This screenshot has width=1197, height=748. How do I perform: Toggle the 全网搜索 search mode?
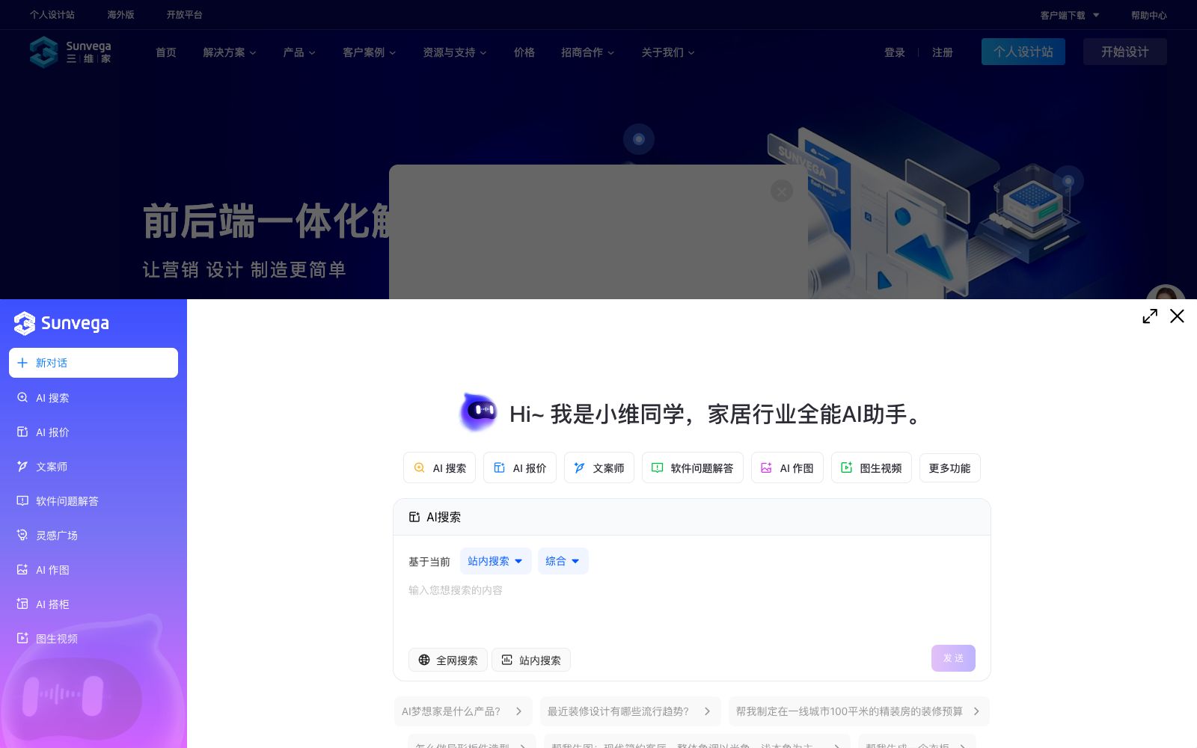[447, 660]
